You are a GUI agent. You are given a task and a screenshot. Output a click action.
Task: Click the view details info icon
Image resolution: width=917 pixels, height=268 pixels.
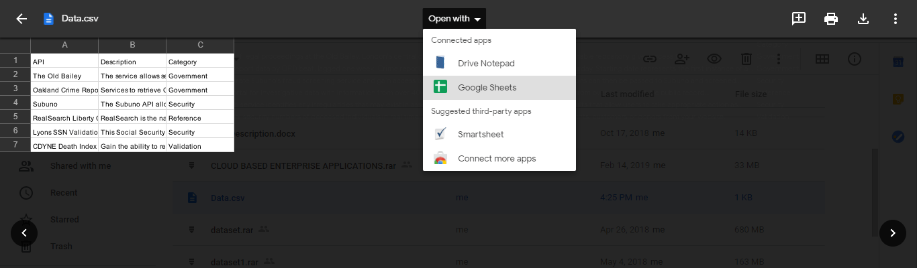855,59
